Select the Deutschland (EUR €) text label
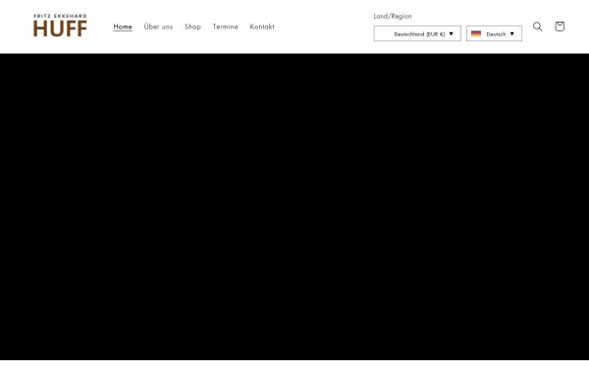The width and height of the screenshot is (589, 368). pos(419,33)
